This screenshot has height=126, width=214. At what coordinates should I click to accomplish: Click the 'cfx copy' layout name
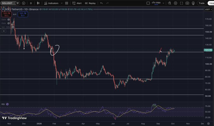click(156, 3)
